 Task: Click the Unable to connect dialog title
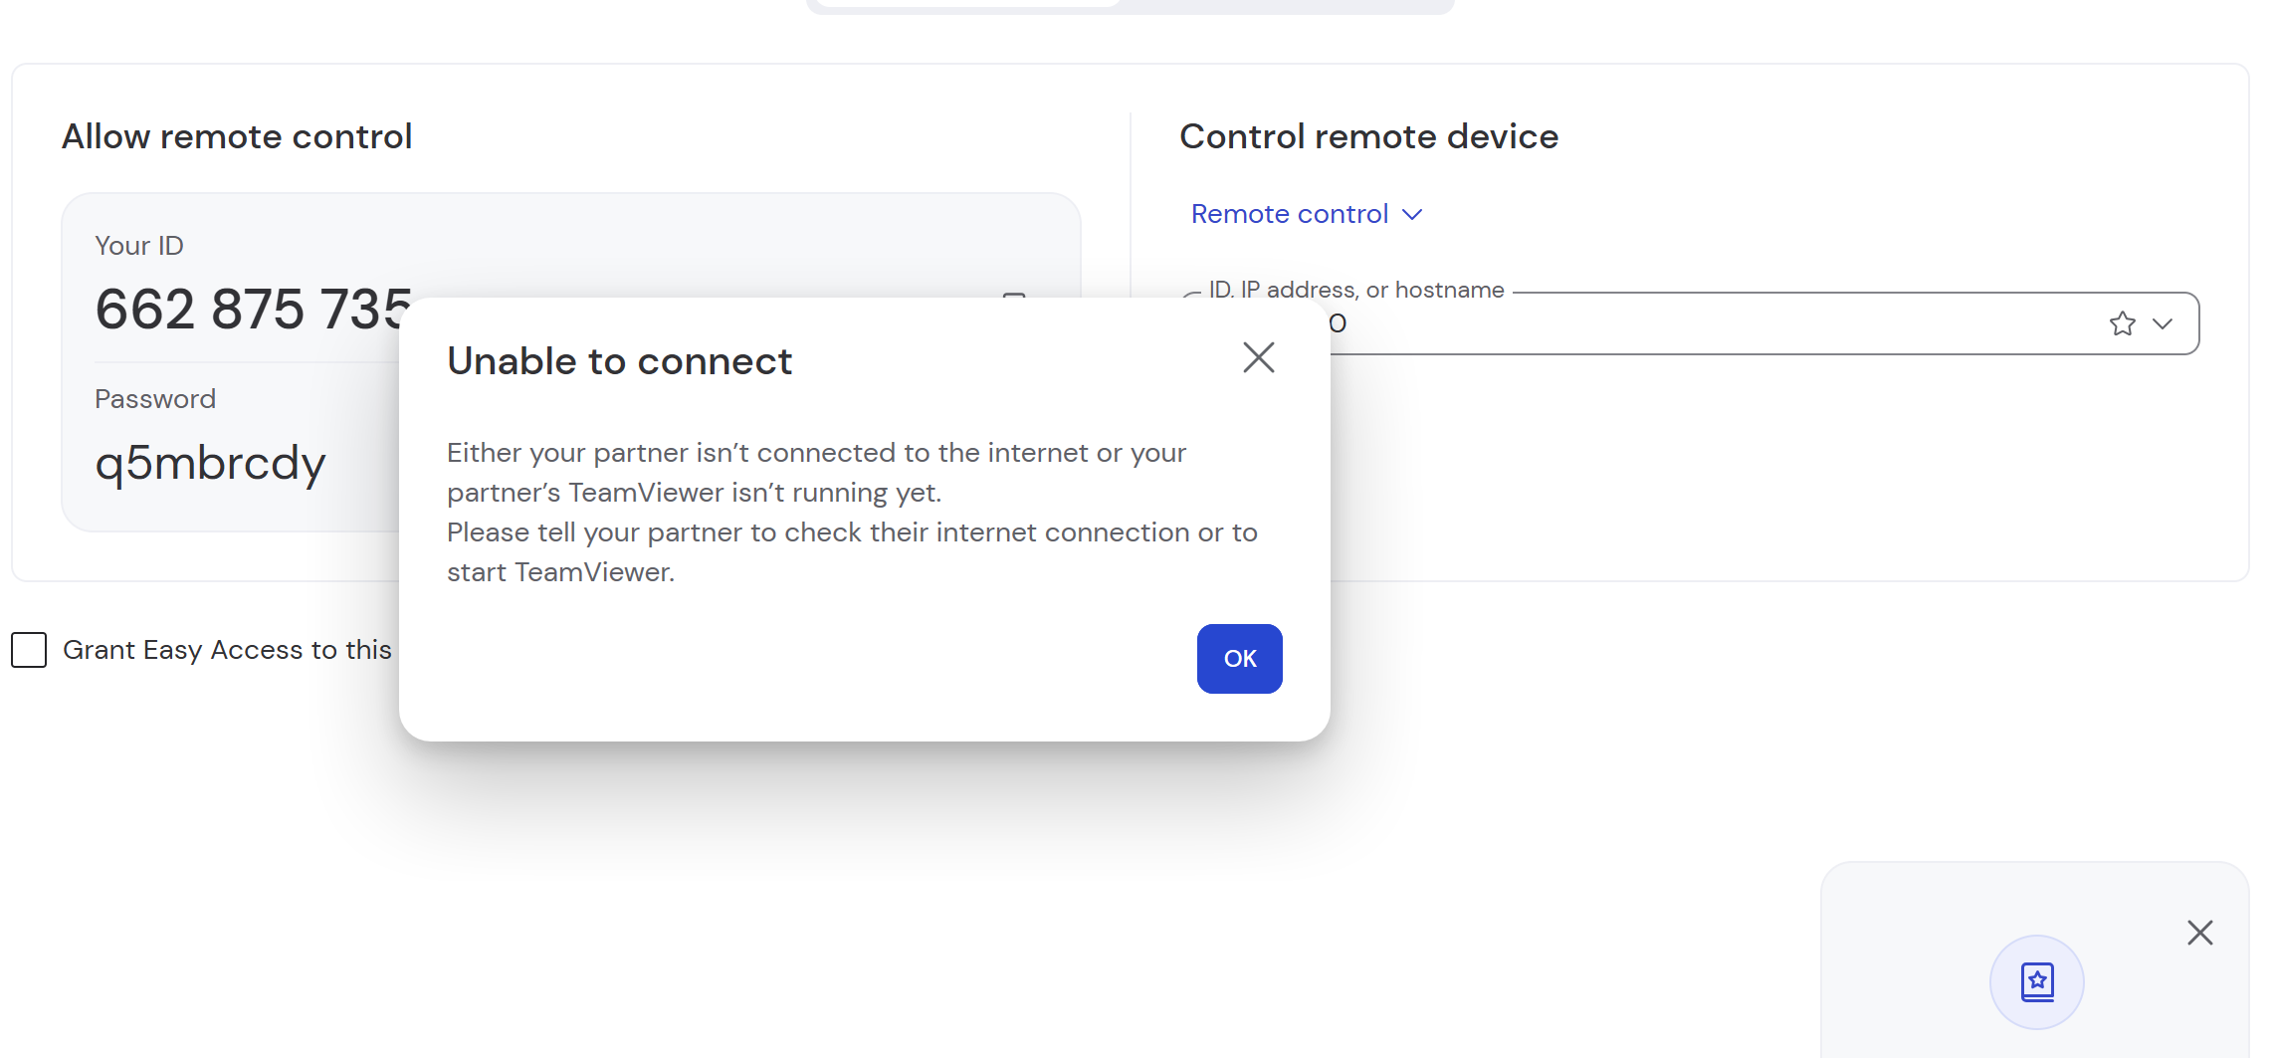[619, 361]
